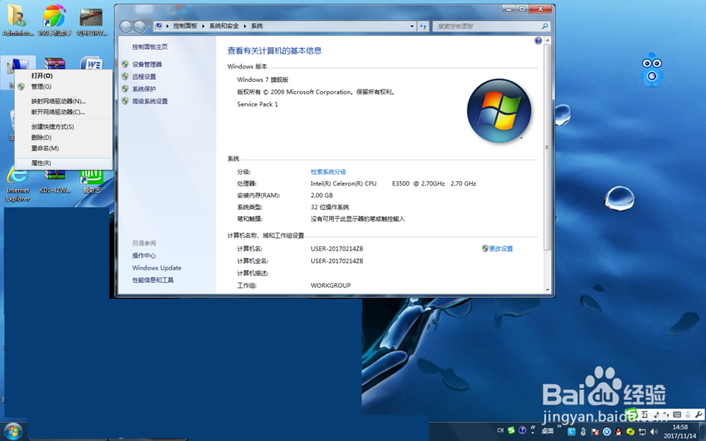
Task: Open 控制面板主页 link in sidebar
Action: [150, 47]
